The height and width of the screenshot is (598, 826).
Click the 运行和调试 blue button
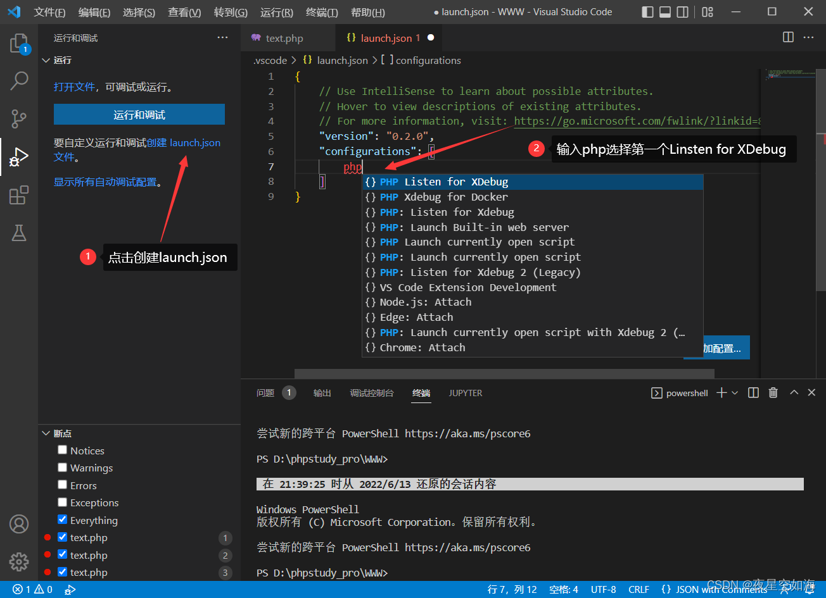[139, 115]
